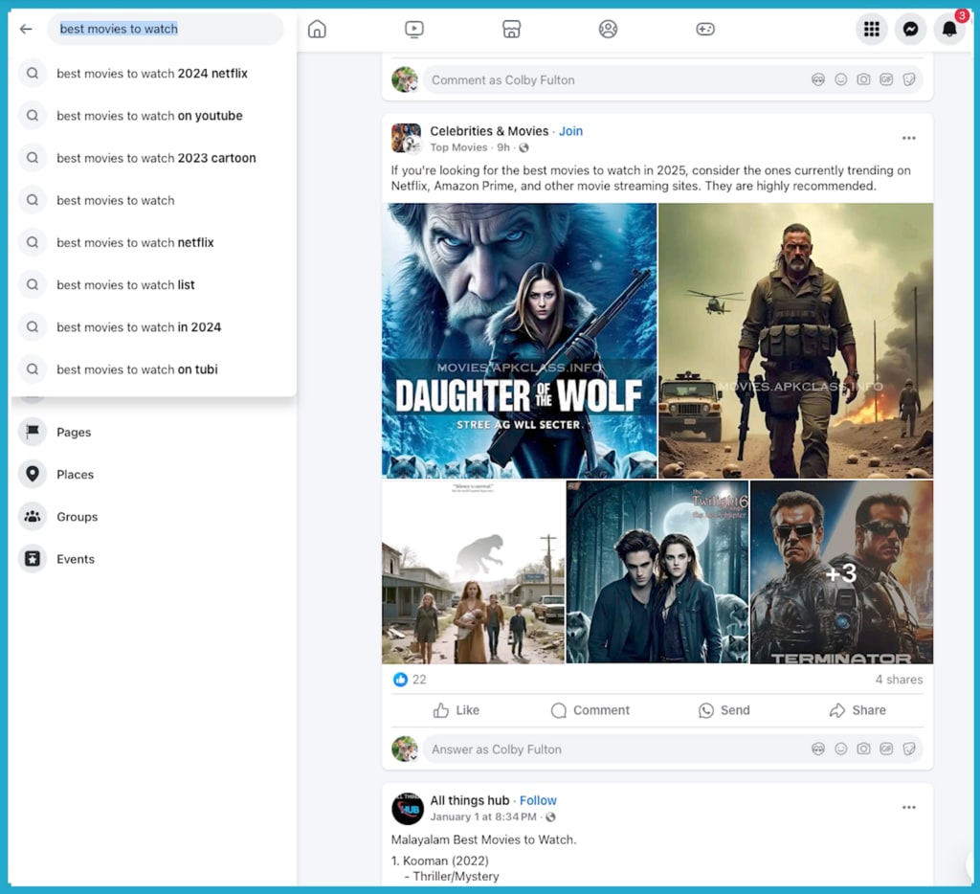The height and width of the screenshot is (894, 980).
Task: Switch account on 'Answer as' user avatar
Action: [x=405, y=749]
